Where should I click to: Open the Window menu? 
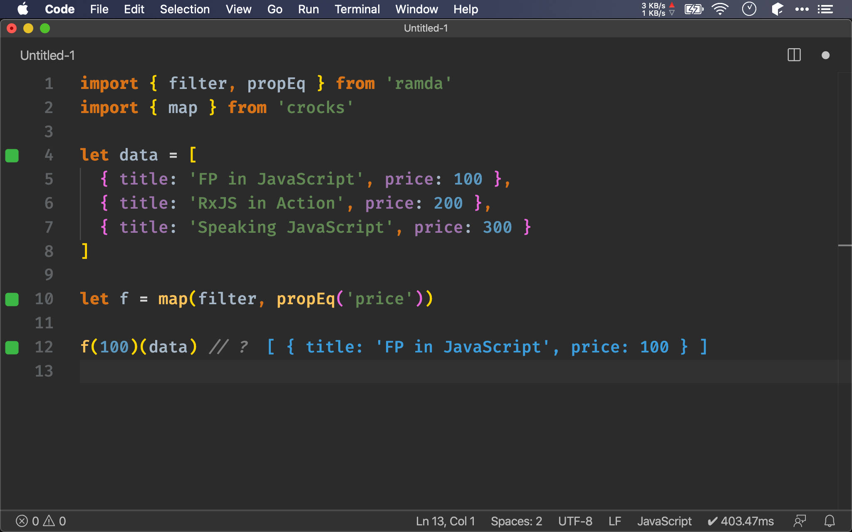(x=416, y=9)
